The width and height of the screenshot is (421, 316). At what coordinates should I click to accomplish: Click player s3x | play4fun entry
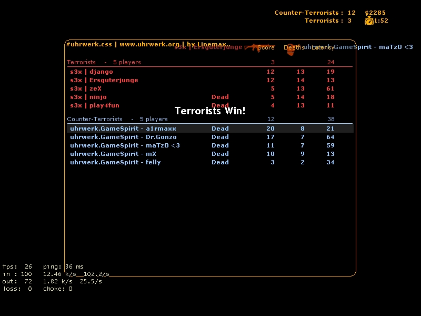[x=95, y=105]
